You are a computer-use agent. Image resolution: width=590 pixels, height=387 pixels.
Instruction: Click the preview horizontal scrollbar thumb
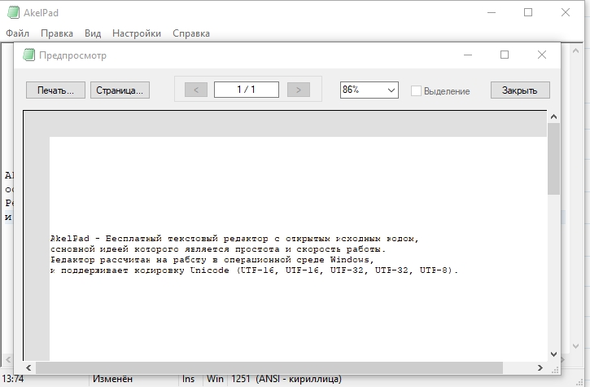(x=269, y=367)
